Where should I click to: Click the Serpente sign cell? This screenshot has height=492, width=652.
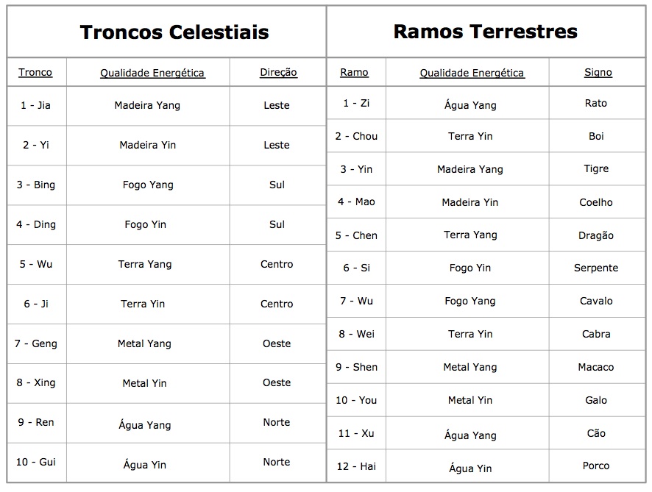595,268
